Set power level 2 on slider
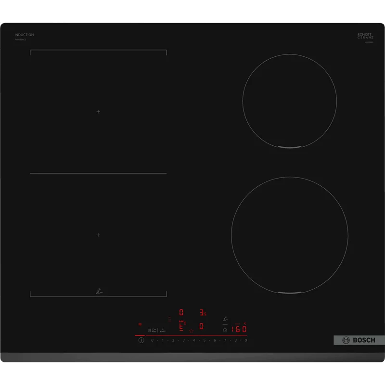 pyautogui.click(x=173, y=340)
